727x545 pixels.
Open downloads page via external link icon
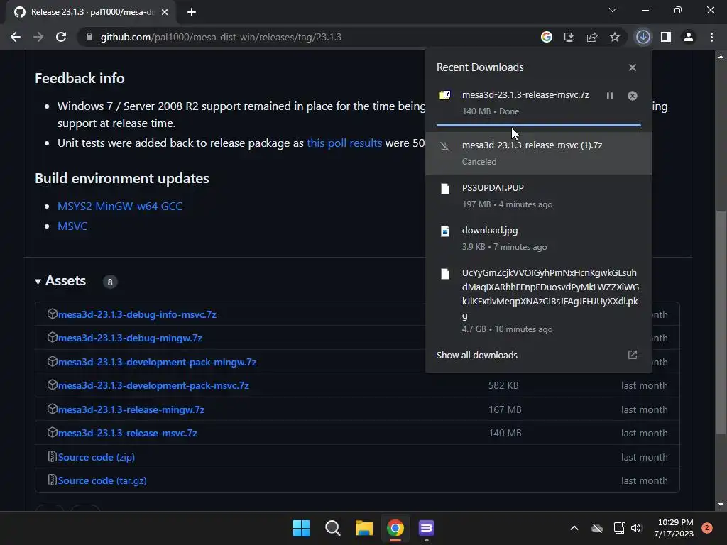pyautogui.click(x=633, y=355)
